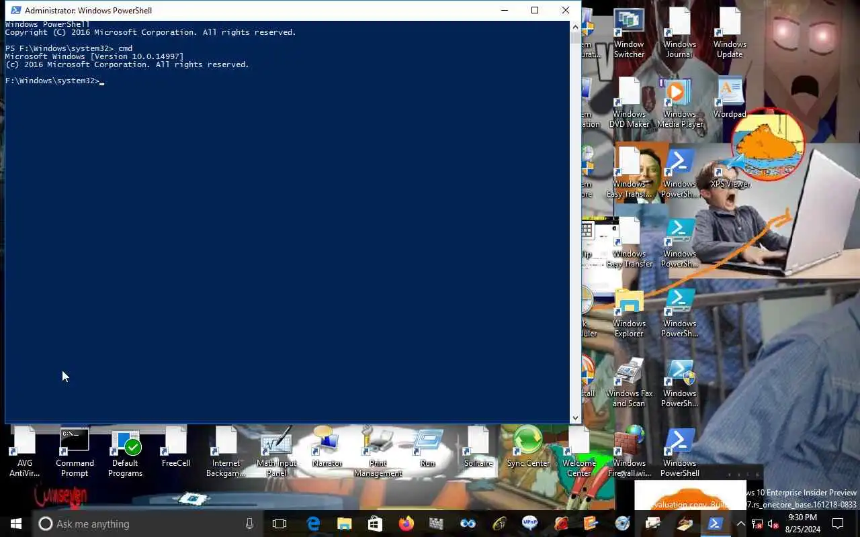The image size is (860, 537).
Task: Launch the Command Prompt desktop shortcut
Action: pos(75,452)
